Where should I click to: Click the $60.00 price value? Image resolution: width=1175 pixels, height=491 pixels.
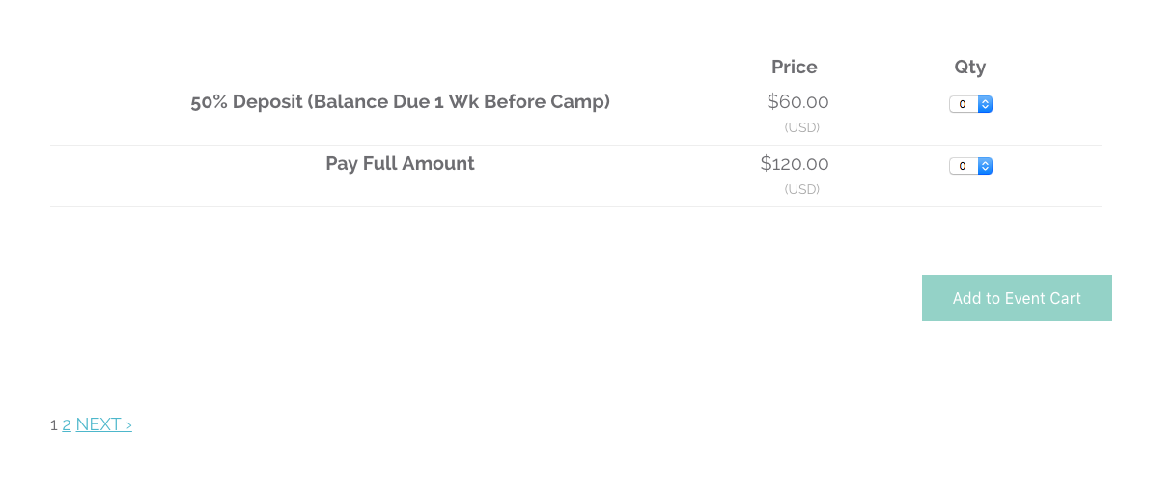coord(797,101)
